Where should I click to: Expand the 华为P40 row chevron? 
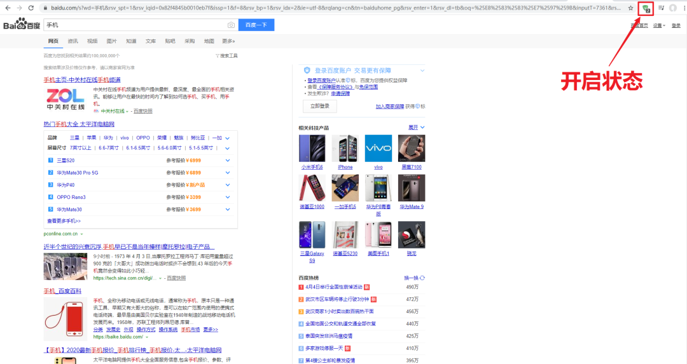pyautogui.click(x=227, y=185)
